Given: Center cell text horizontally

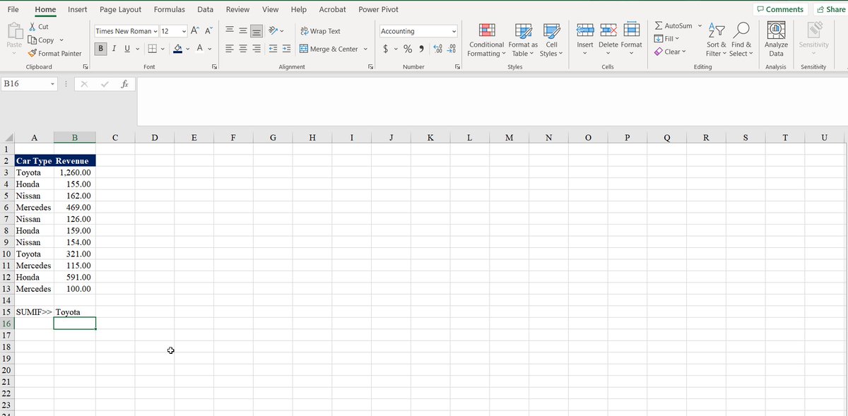Looking at the screenshot, I should pos(243,49).
